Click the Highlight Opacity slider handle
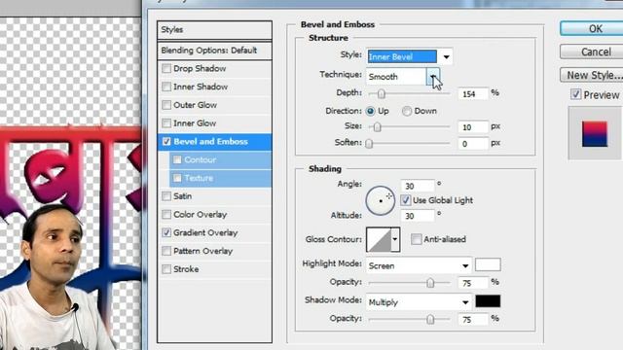The height and width of the screenshot is (350, 623). pyautogui.click(x=430, y=283)
